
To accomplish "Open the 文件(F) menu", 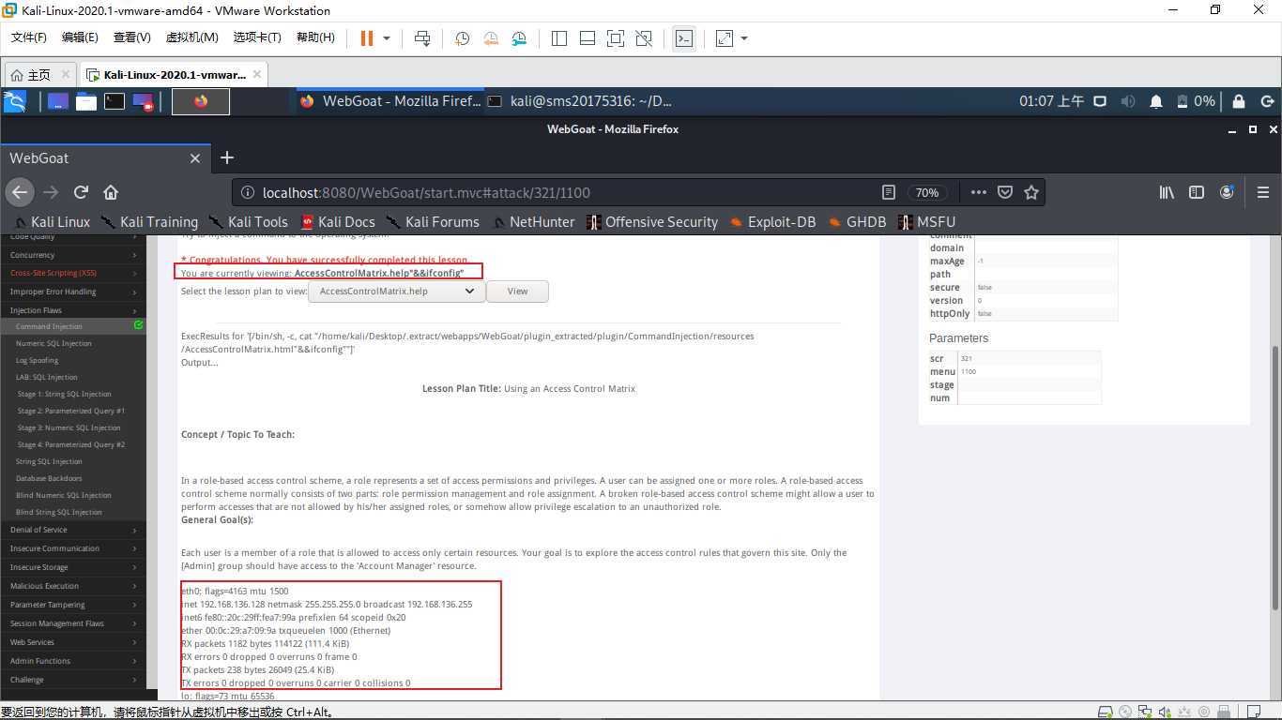I will click(x=29, y=37).
